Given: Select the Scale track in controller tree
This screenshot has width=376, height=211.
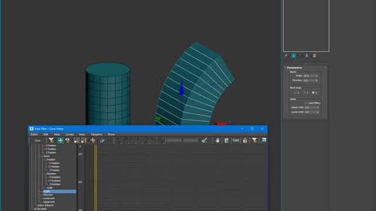Looking at the screenshot, I should click(x=49, y=188).
